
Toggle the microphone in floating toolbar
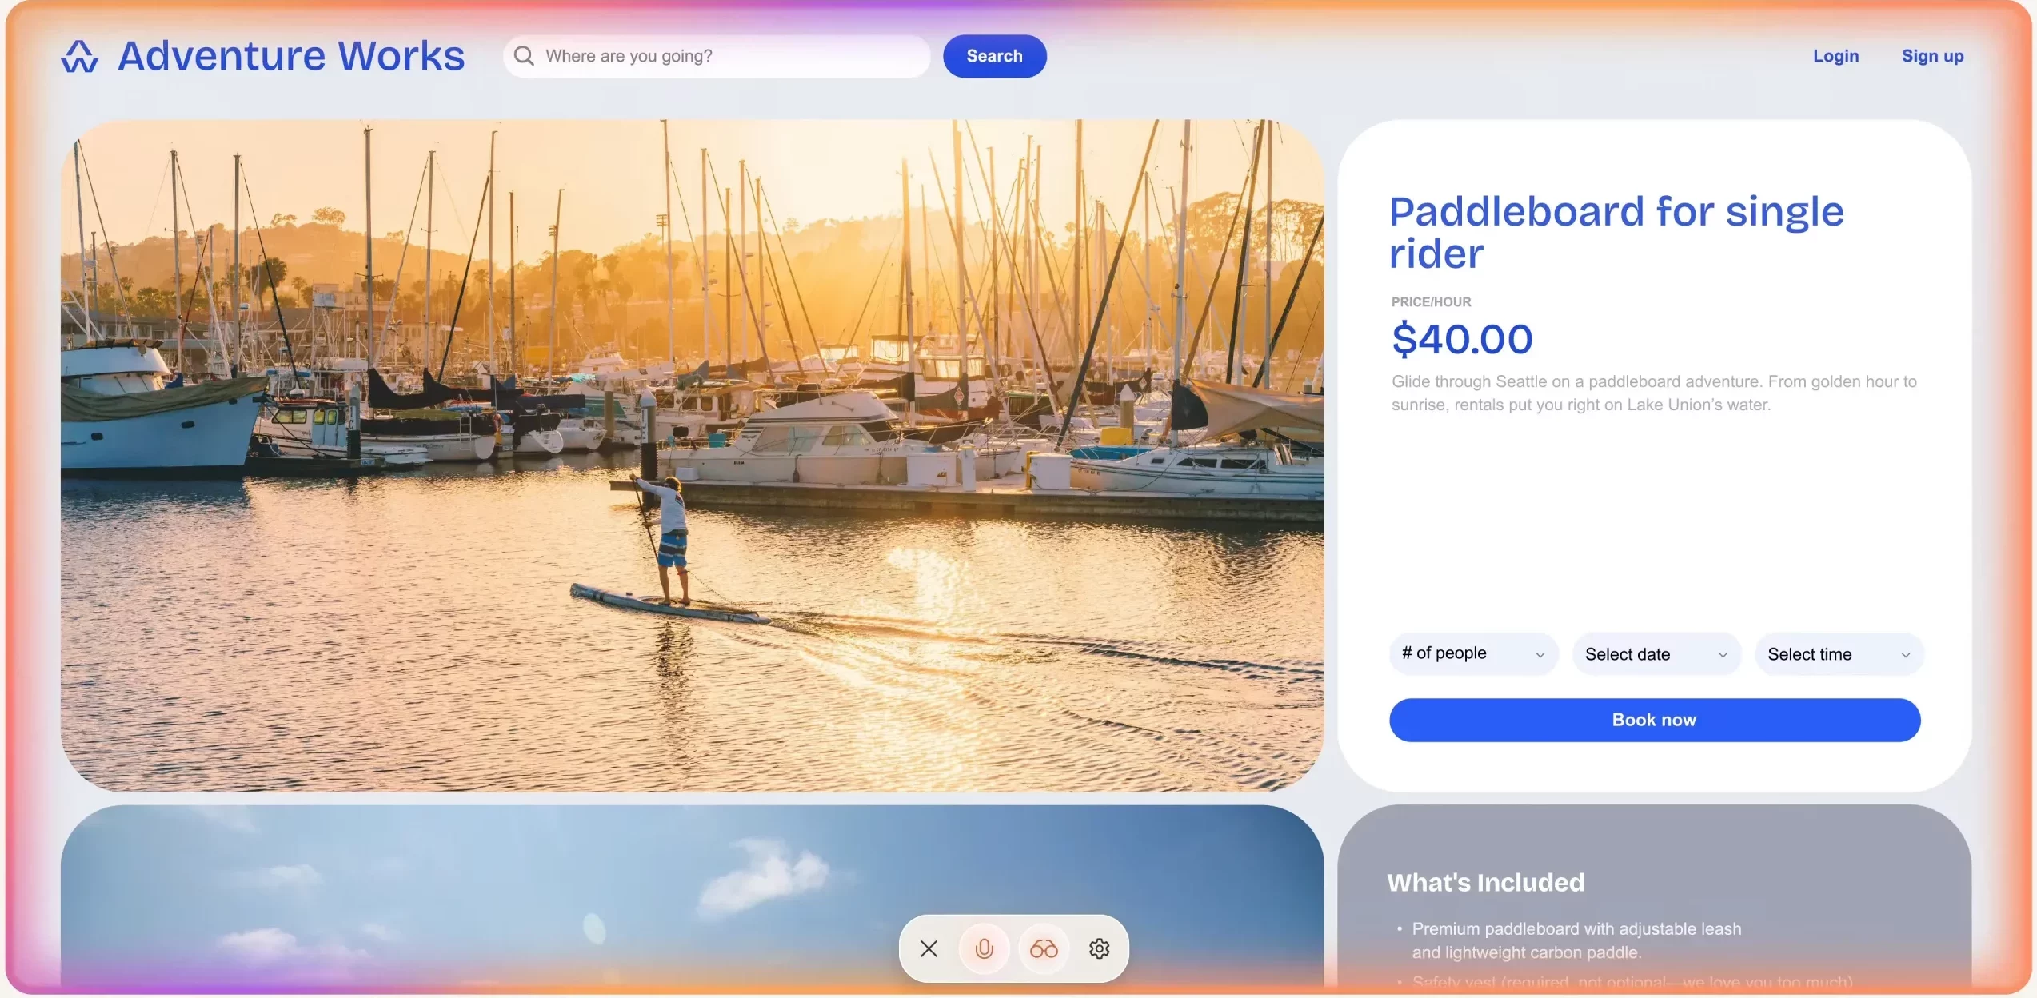[985, 948]
